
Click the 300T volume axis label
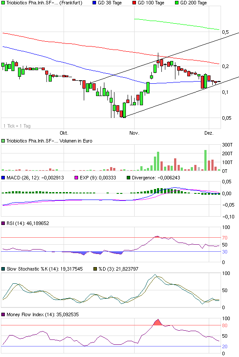click(227, 145)
